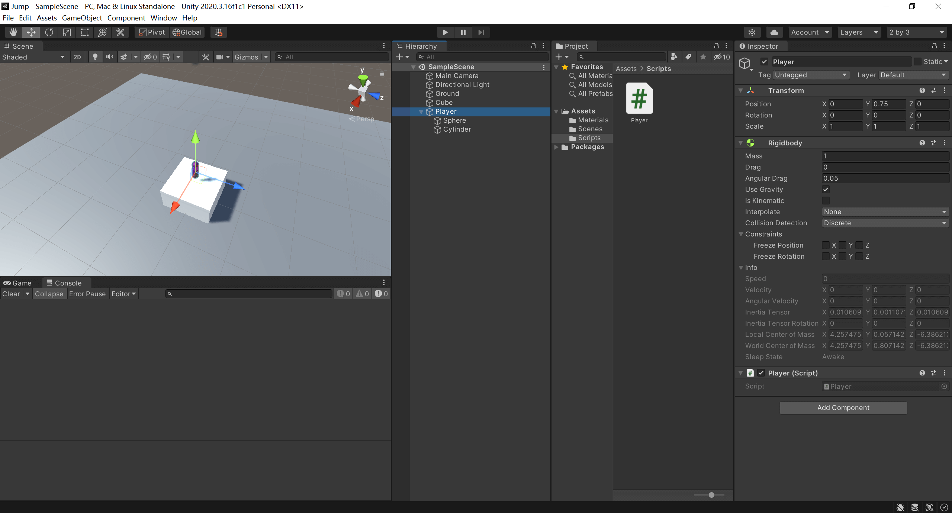Viewport: 952px width, 513px height.
Task: Open the Layers dropdown in toolbar
Action: pyautogui.click(x=859, y=32)
